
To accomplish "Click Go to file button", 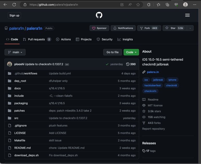I will (x=113, y=52).
